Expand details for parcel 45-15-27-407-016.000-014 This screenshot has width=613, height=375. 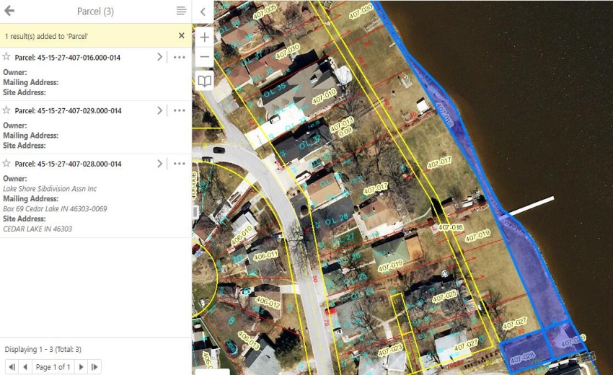tap(159, 57)
